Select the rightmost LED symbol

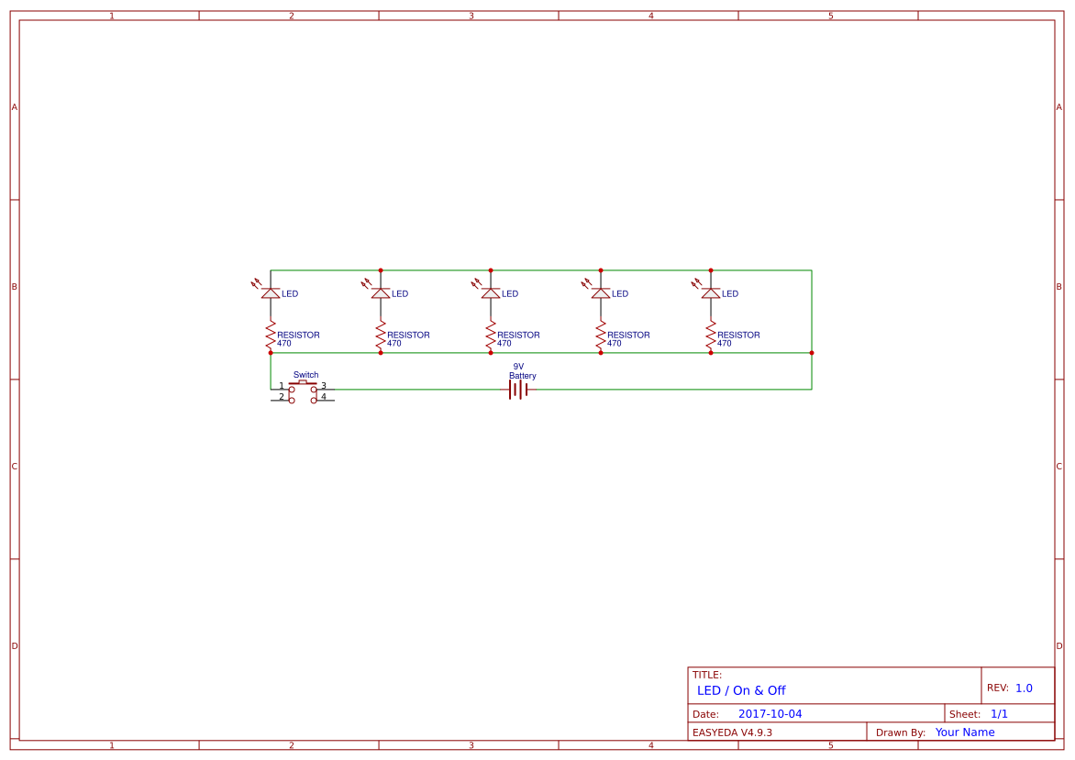pyautogui.click(x=711, y=293)
